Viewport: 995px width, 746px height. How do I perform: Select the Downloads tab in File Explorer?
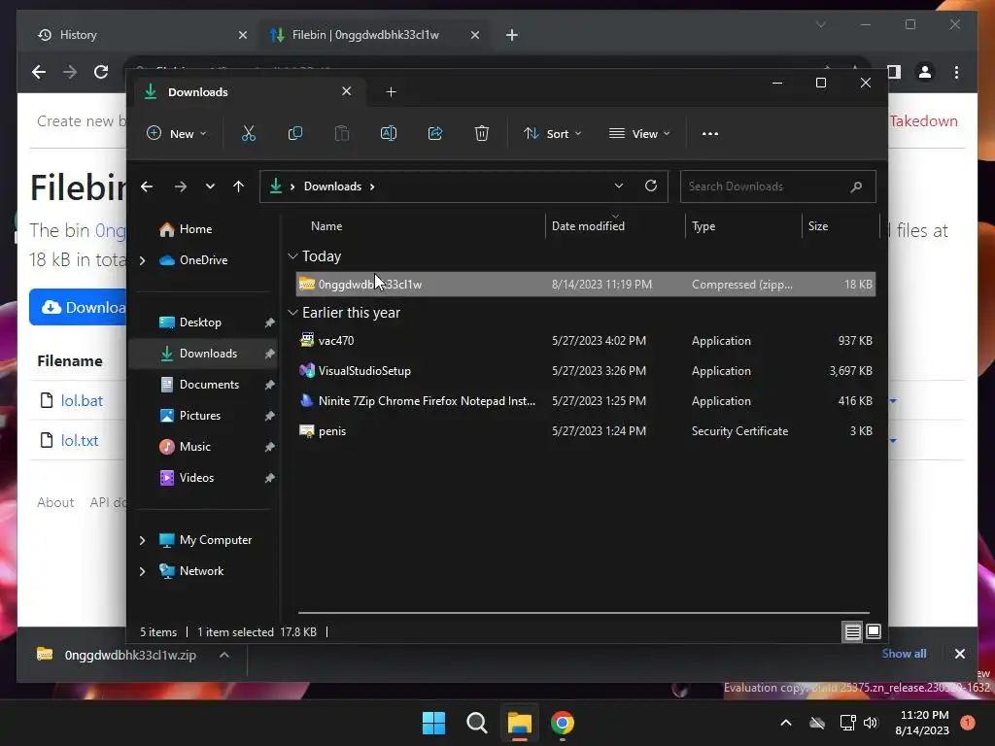[x=251, y=92]
